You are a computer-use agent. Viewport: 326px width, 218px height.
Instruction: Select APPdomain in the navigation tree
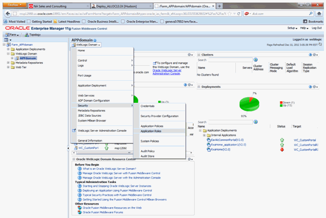(x=28, y=58)
